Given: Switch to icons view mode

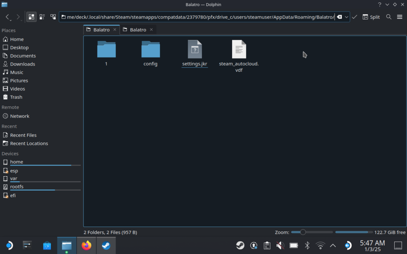Looking at the screenshot, I should pos(31,17).
